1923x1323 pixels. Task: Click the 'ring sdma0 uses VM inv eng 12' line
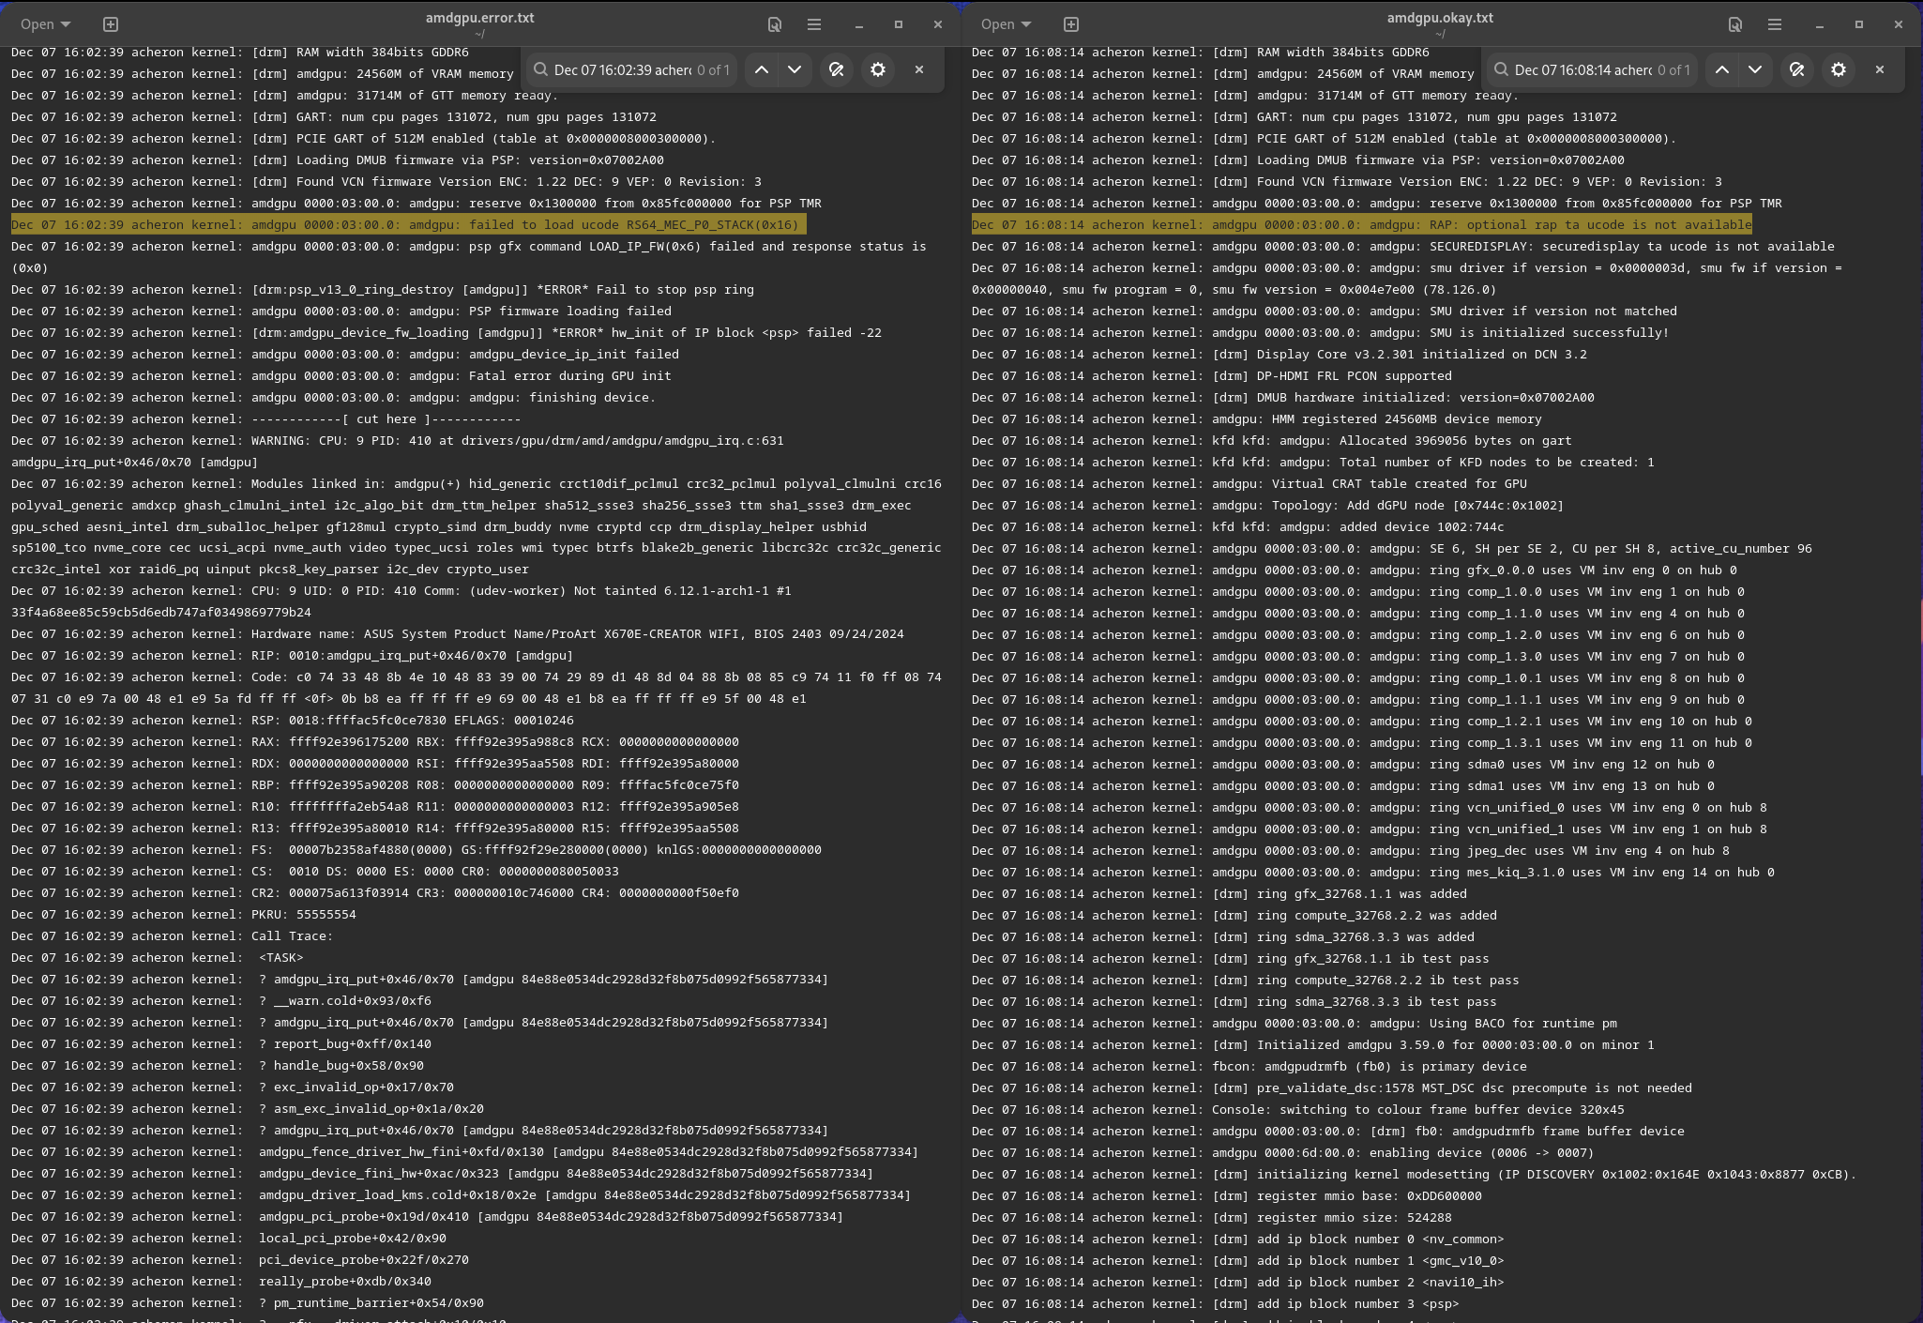pyautogui.click(x=1343, y=765)
